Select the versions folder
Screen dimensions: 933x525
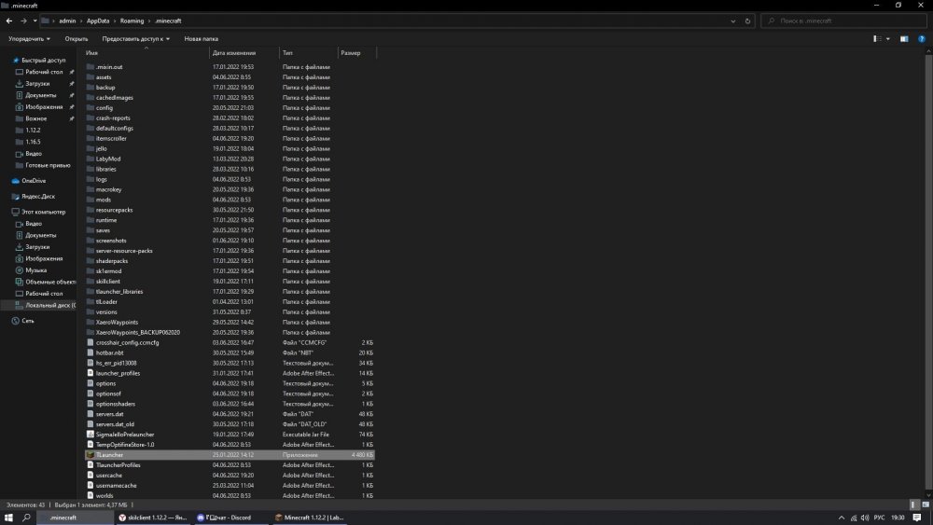pyautogui.click(x=106, y=311)
